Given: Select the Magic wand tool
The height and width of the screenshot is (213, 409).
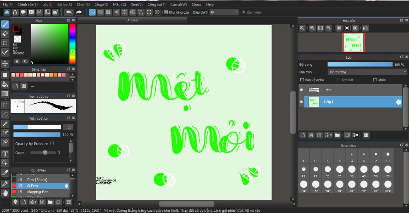Looking at the screenshot, I should pyautogui.click(x=5, y=124).
